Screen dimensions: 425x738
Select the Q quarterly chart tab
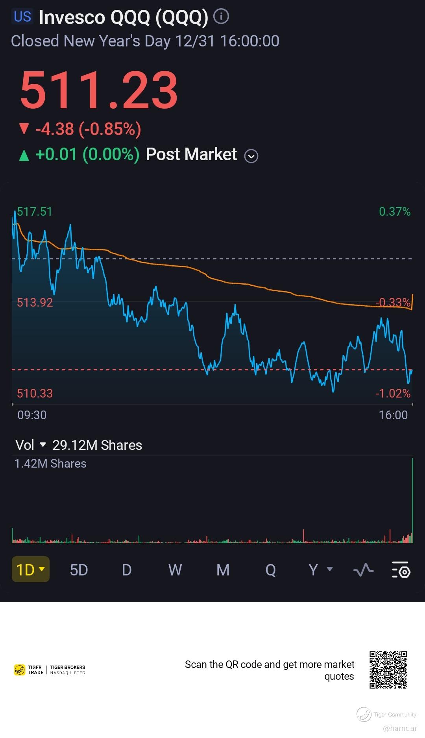[271, 570]
